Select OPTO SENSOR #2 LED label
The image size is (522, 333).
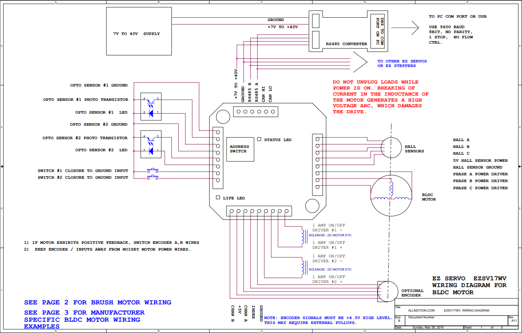pos(101,150)
